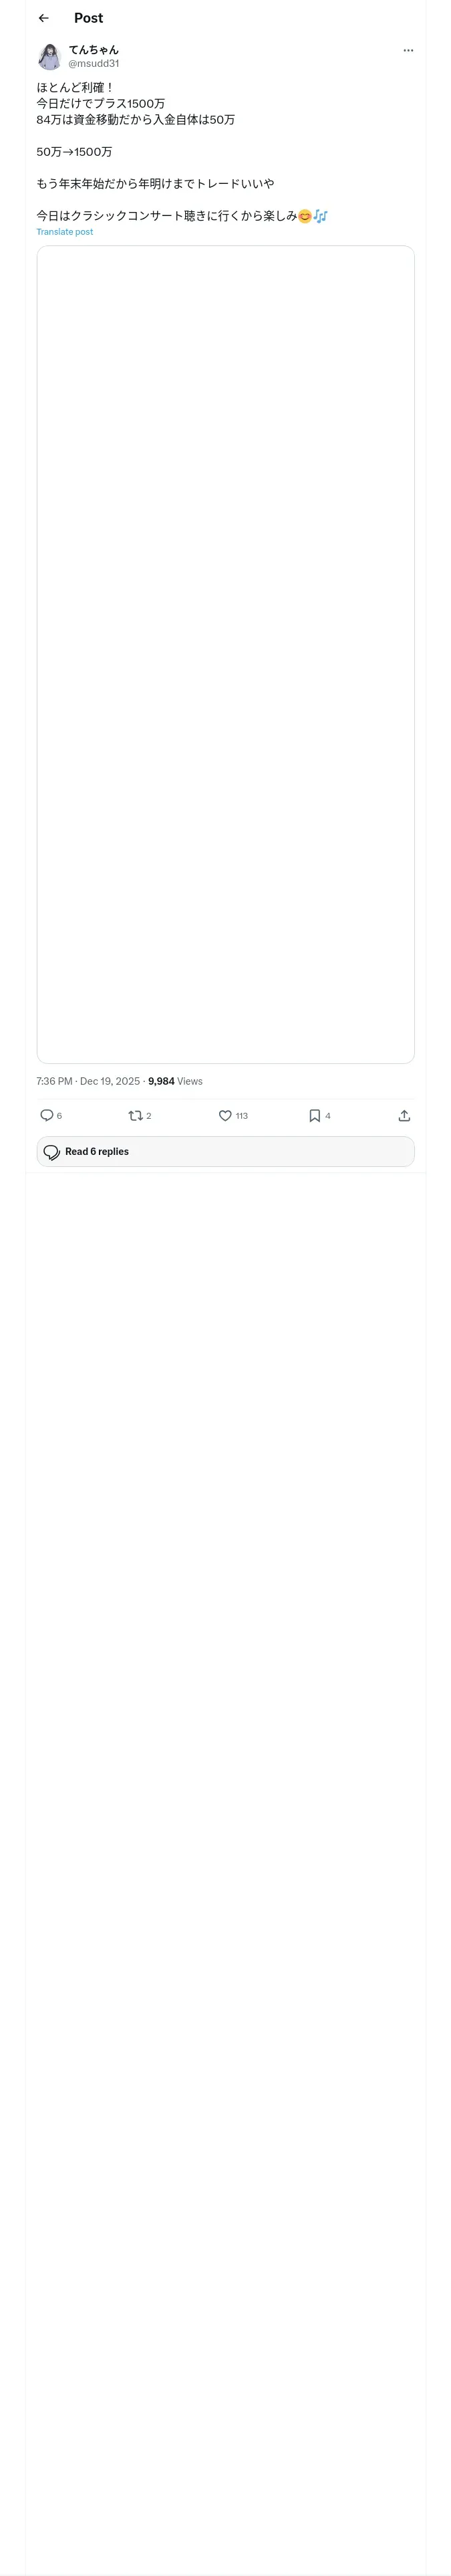Like the post with the heart icon
The width and height of the screenshot is (451, 2576).
pyautogui.click(x=225, y=1115)
